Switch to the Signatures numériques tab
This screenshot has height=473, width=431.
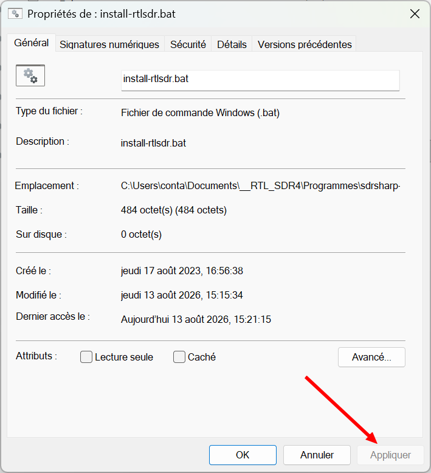[109, 44]
